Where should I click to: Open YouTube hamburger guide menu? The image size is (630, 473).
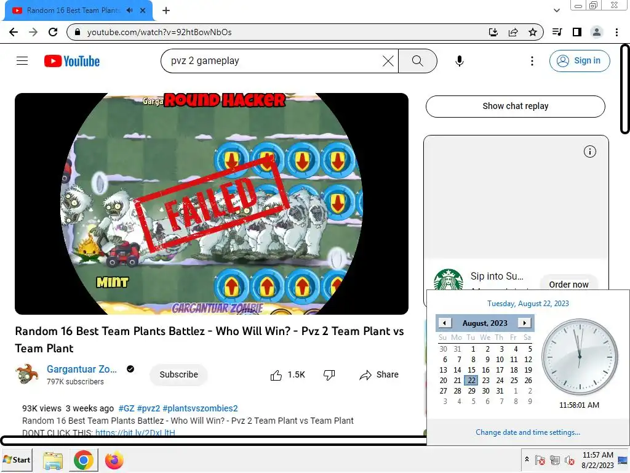[x=22, y=61]
